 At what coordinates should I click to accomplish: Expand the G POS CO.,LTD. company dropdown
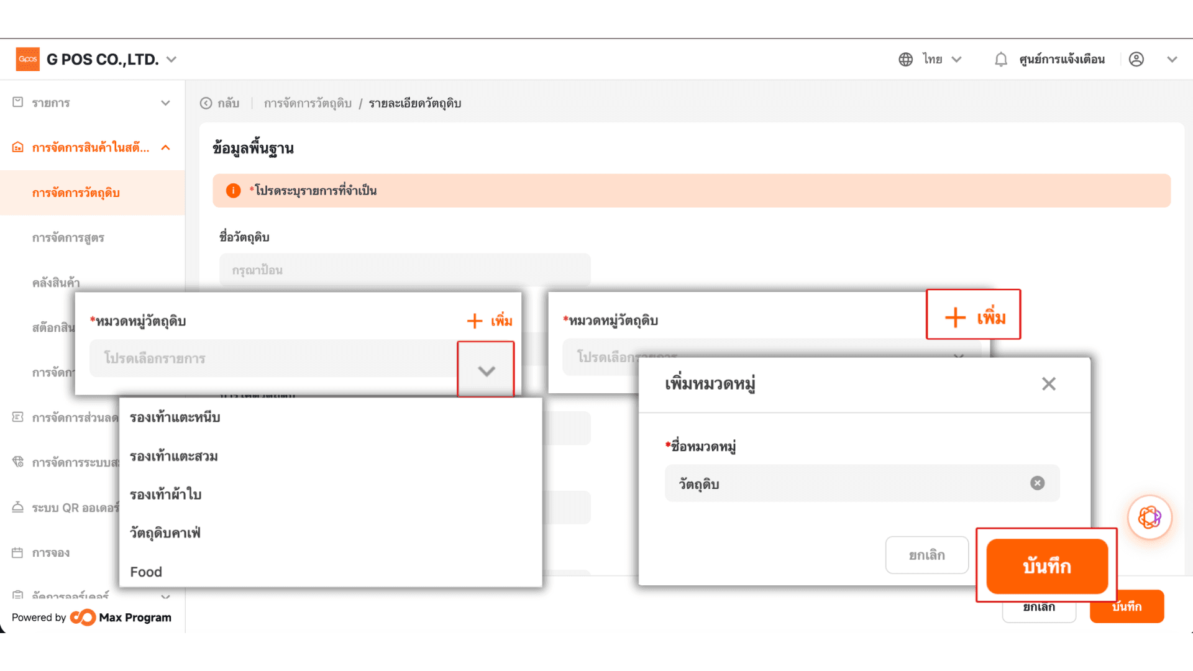(172, 60)
